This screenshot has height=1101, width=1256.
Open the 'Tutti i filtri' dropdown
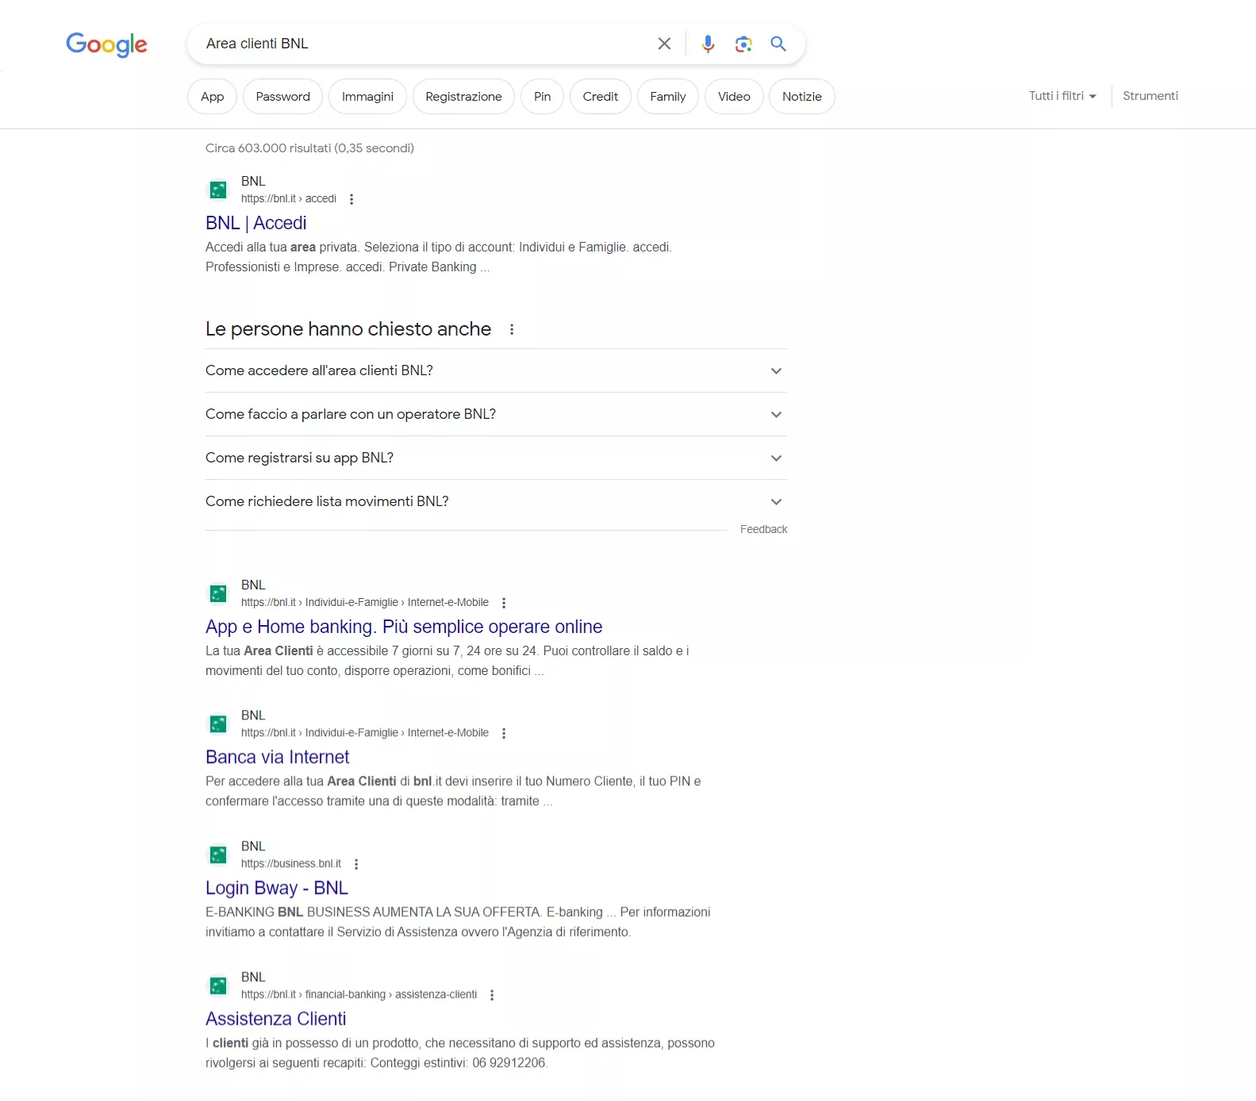click(x=1062, y=96)
